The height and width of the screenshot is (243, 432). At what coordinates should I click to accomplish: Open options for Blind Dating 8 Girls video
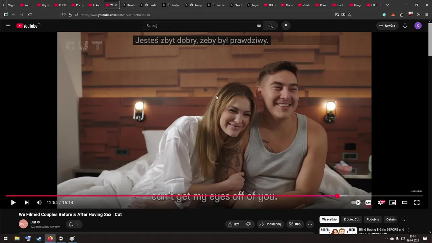click(408, 230)
